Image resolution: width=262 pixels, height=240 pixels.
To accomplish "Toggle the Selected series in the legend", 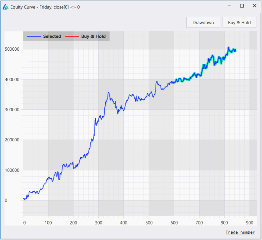I will tap(52, 36).
